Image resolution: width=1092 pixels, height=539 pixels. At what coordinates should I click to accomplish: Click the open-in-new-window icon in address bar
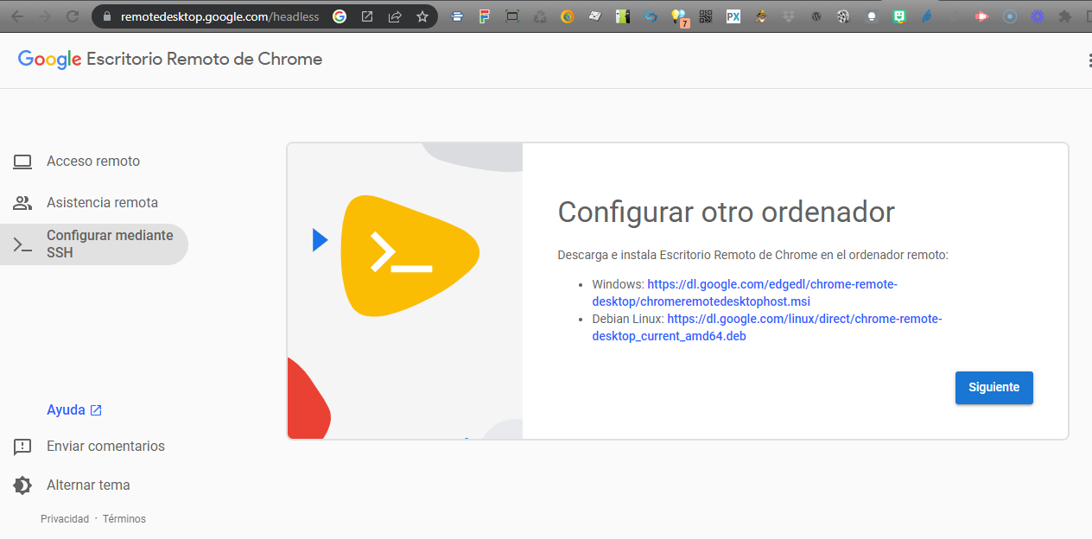[x=367, y=16]
